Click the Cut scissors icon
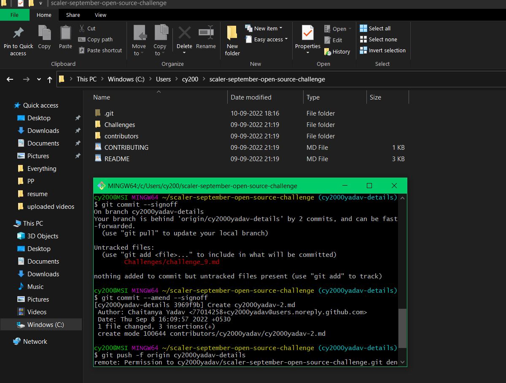The width and height of the screenshot is (506, 383). (x=82, y=28)
